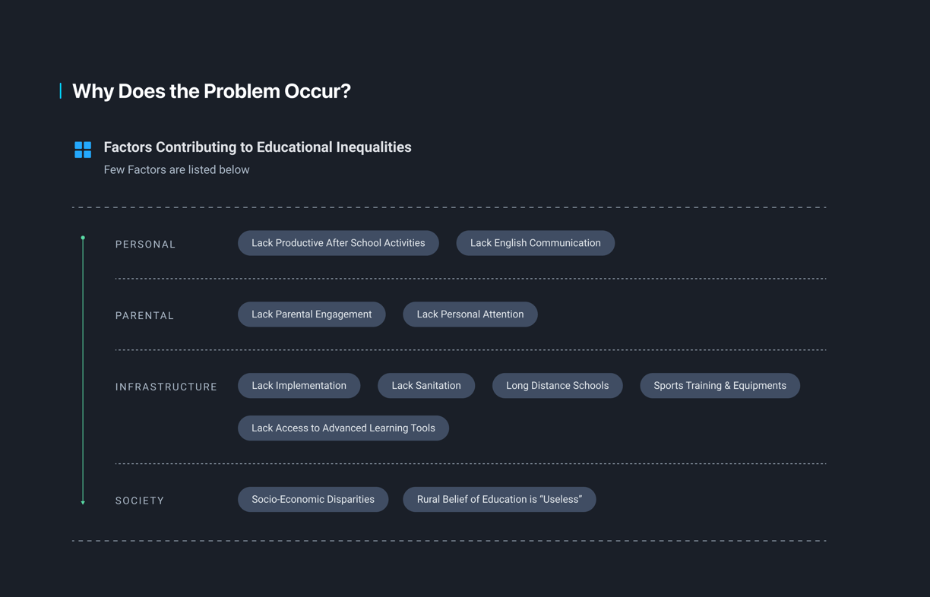Choose the Socio-Economic Disparities tag

pos(313,500)
